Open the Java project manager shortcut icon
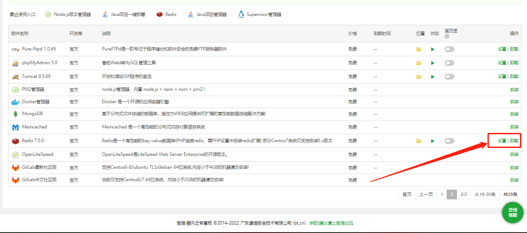Screen dimensions: 527x233 (191, 15)
